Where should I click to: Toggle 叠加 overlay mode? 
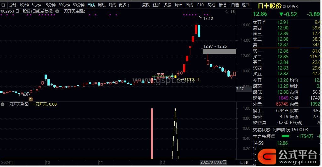pos(156,5)
